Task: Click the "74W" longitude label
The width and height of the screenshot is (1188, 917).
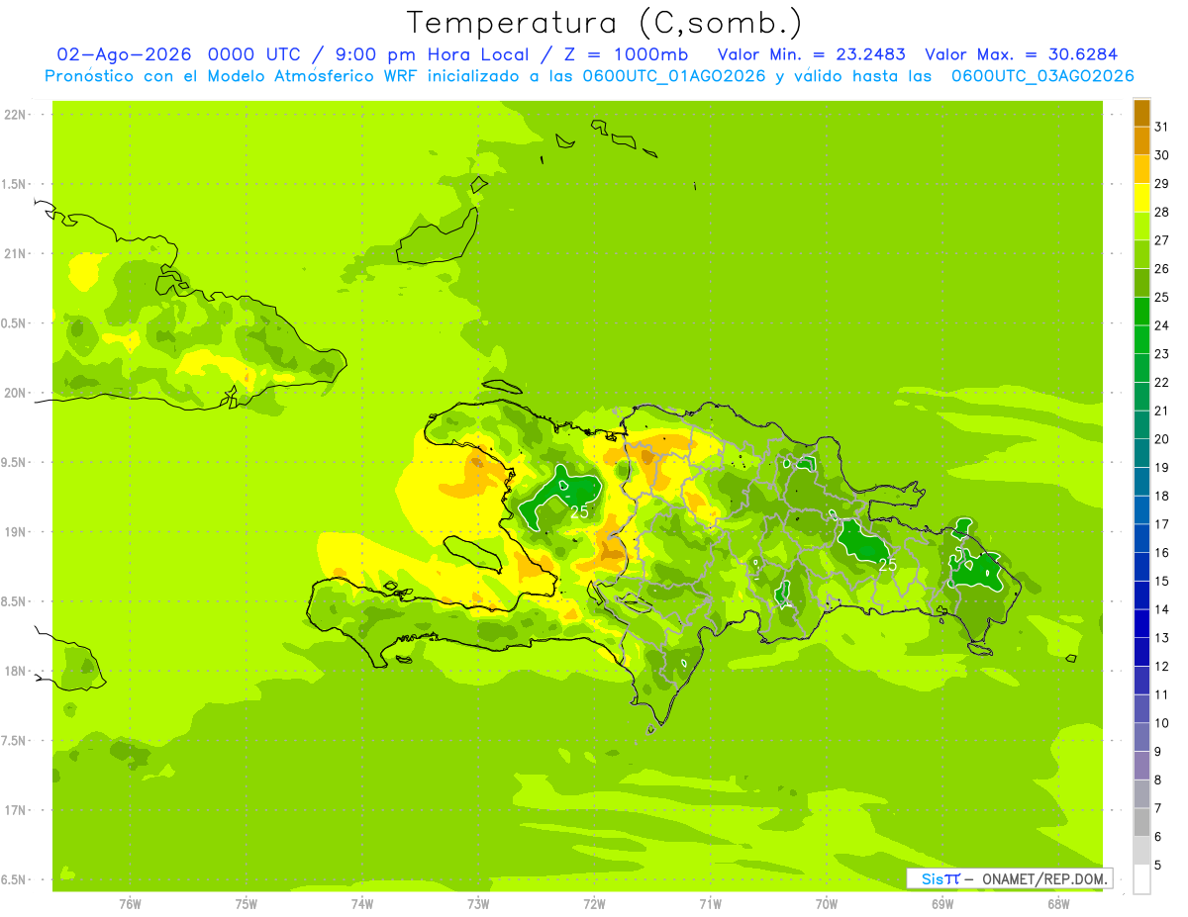Action: coord(362,904)
